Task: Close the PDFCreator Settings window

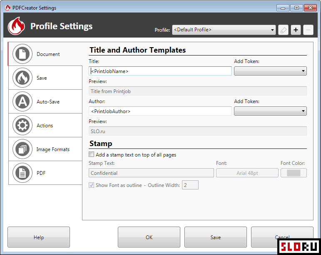Action: pyautogui.click(x=310, y=8)
